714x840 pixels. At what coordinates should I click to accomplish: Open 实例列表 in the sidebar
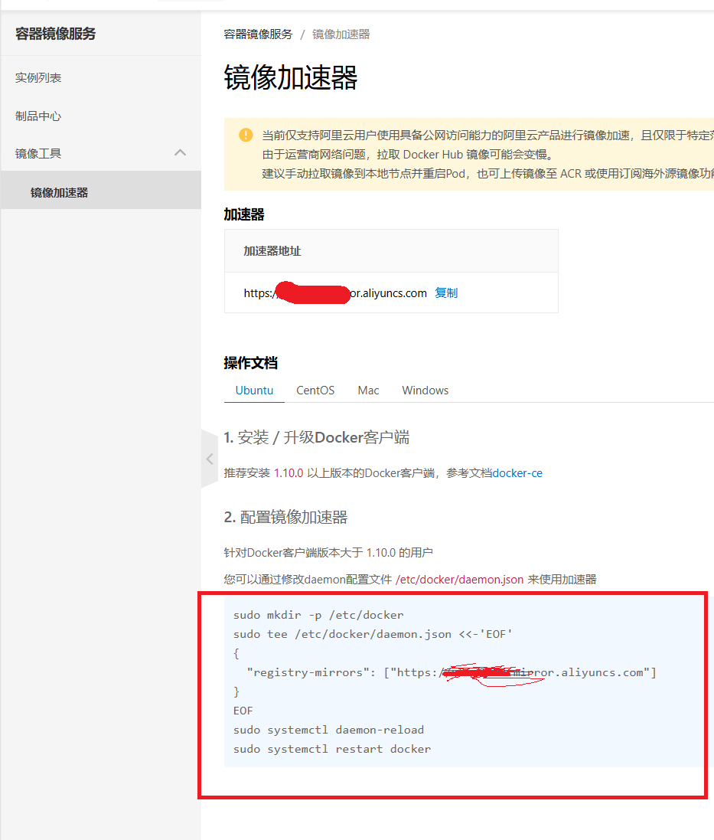tap(38, 77)
